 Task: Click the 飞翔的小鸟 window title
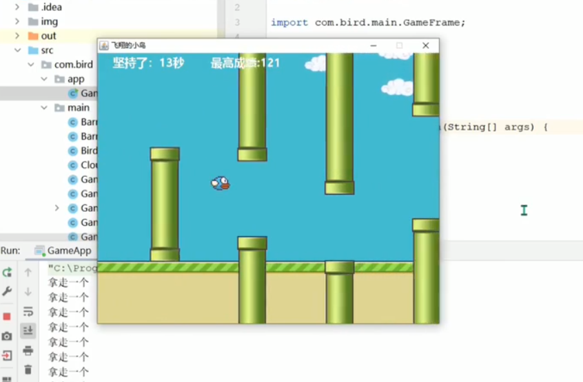click(129, 45)
